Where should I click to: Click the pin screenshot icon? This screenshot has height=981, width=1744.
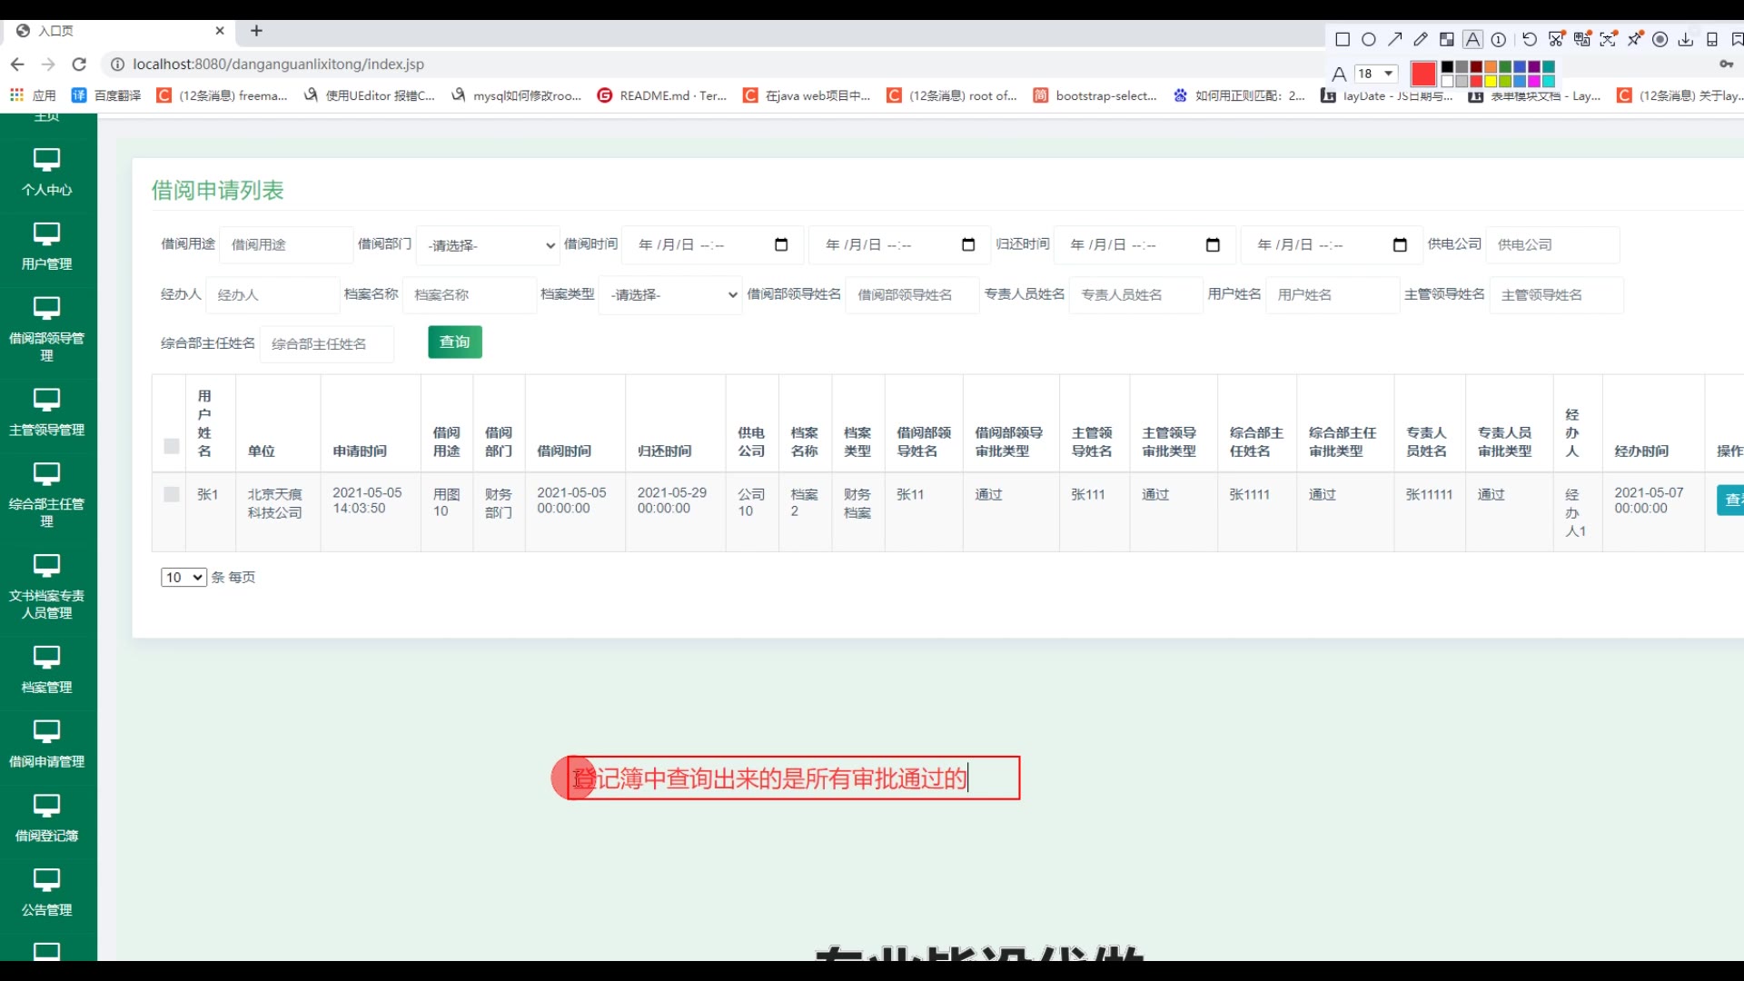tap(1635, 39)
